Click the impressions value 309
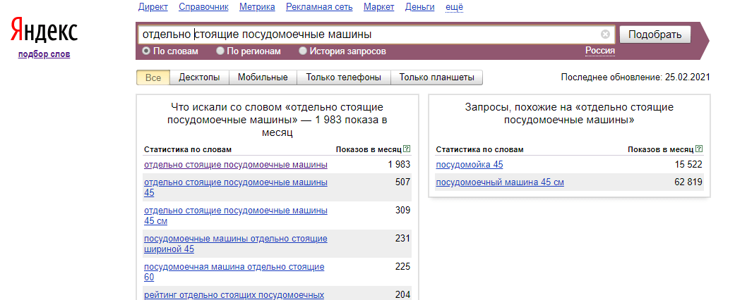The width and height of the screenshot is (735, 300). (x=402, y=211)
